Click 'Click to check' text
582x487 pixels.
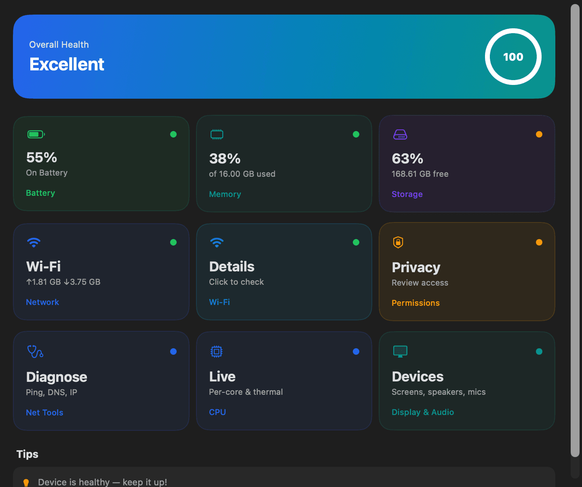[236, 282]
